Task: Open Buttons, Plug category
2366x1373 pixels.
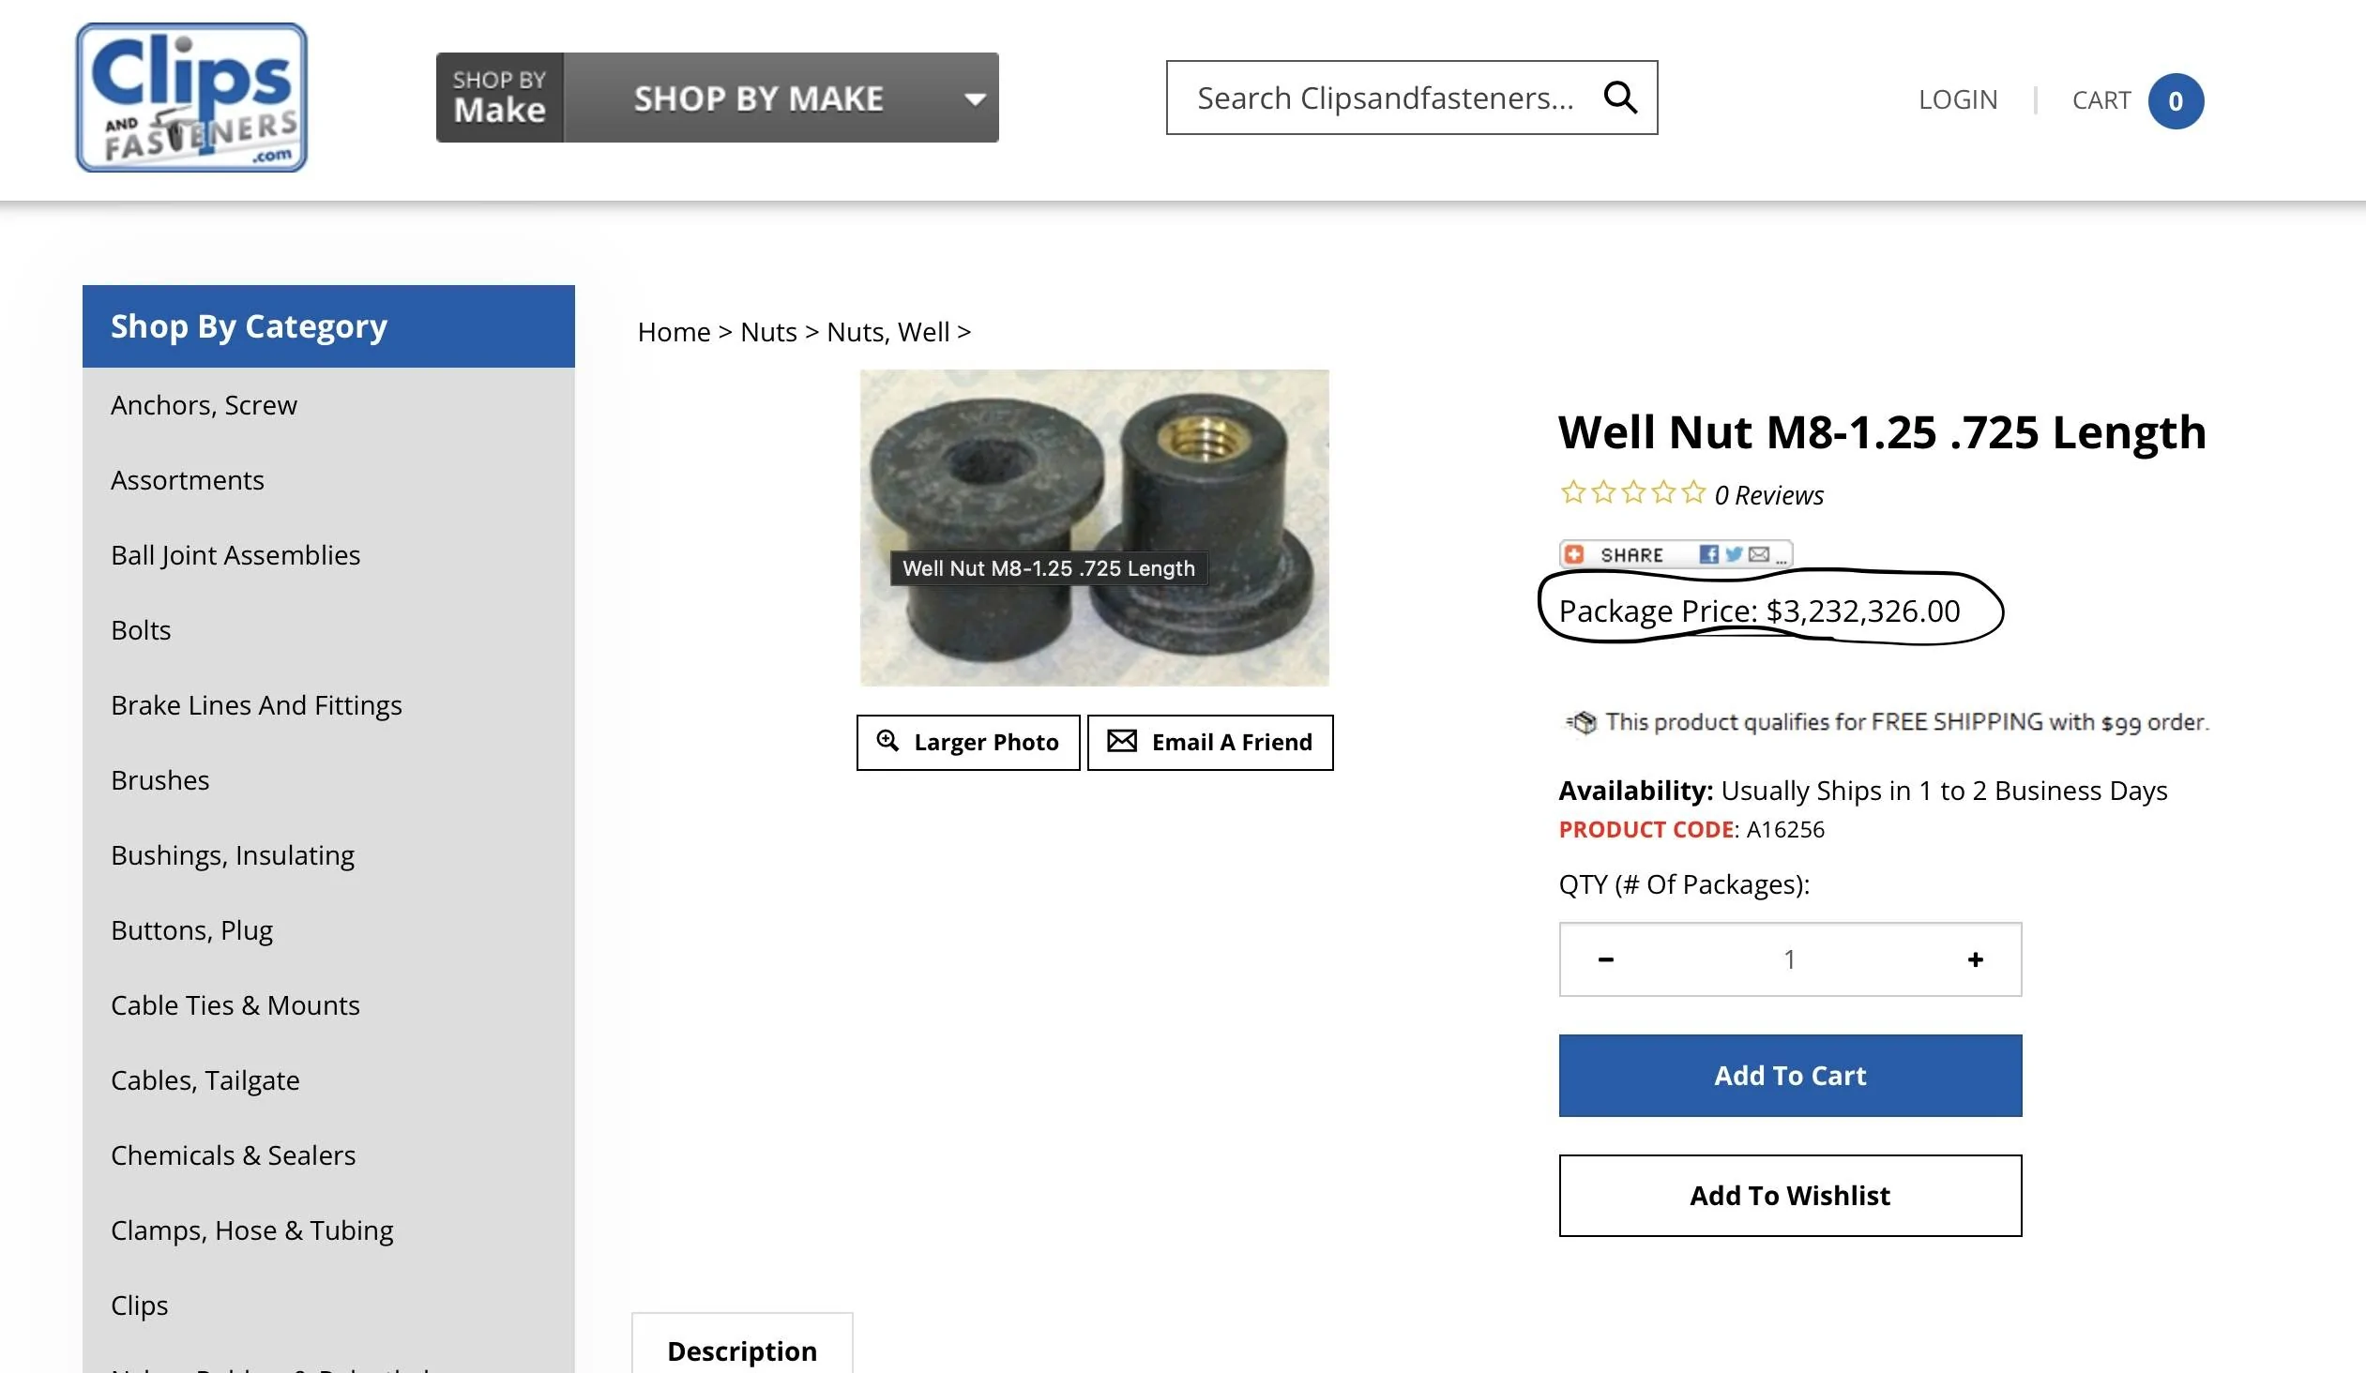Action: coord(191,930)
